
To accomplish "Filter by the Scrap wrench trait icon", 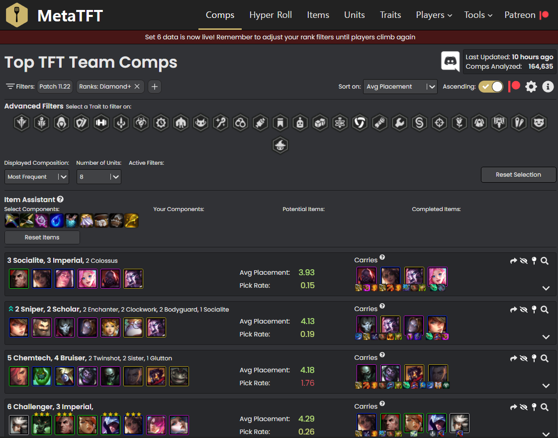I will pos(400,123).
